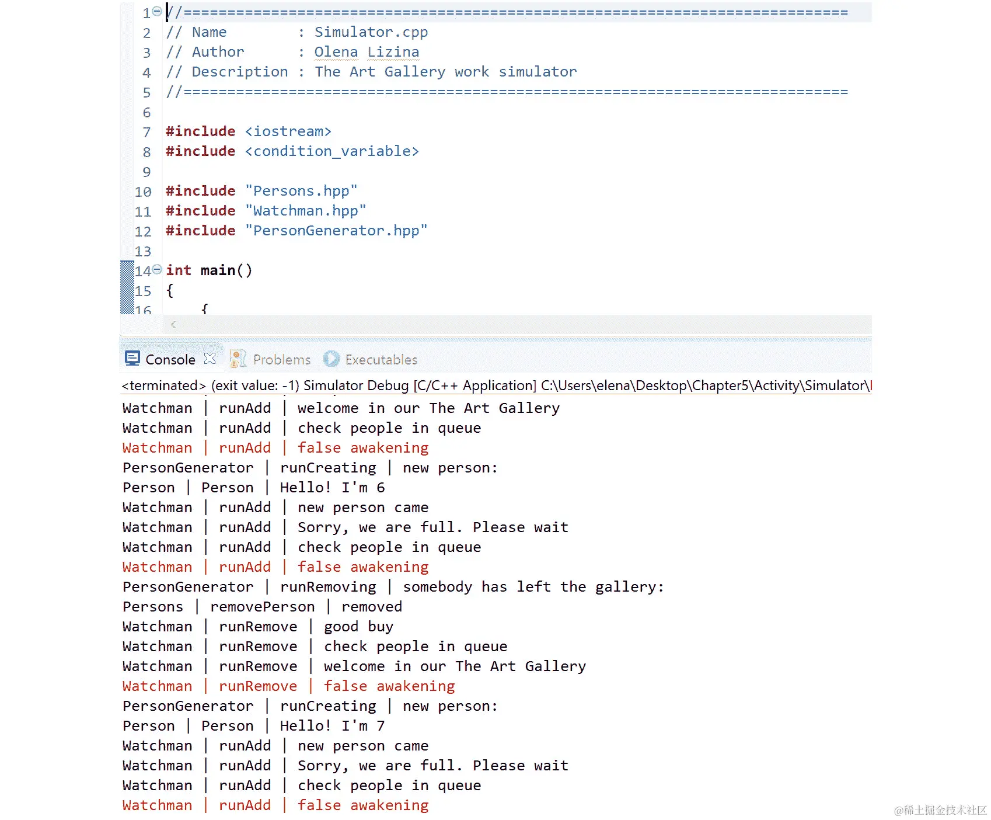The width and height of the screenshot is (991, 820).
Task: Click console line 'Hello! I'm 6'
Action: pyautogui.click(x=332, y=488)
